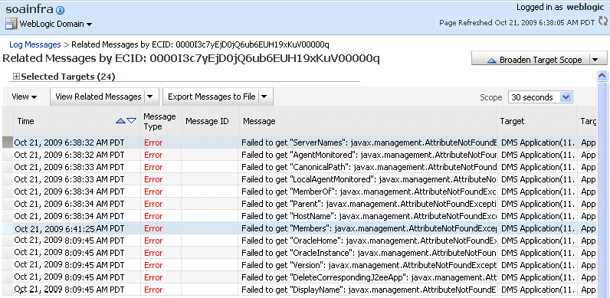Select the Failed to get "Members" message

(x=369, y=228)
